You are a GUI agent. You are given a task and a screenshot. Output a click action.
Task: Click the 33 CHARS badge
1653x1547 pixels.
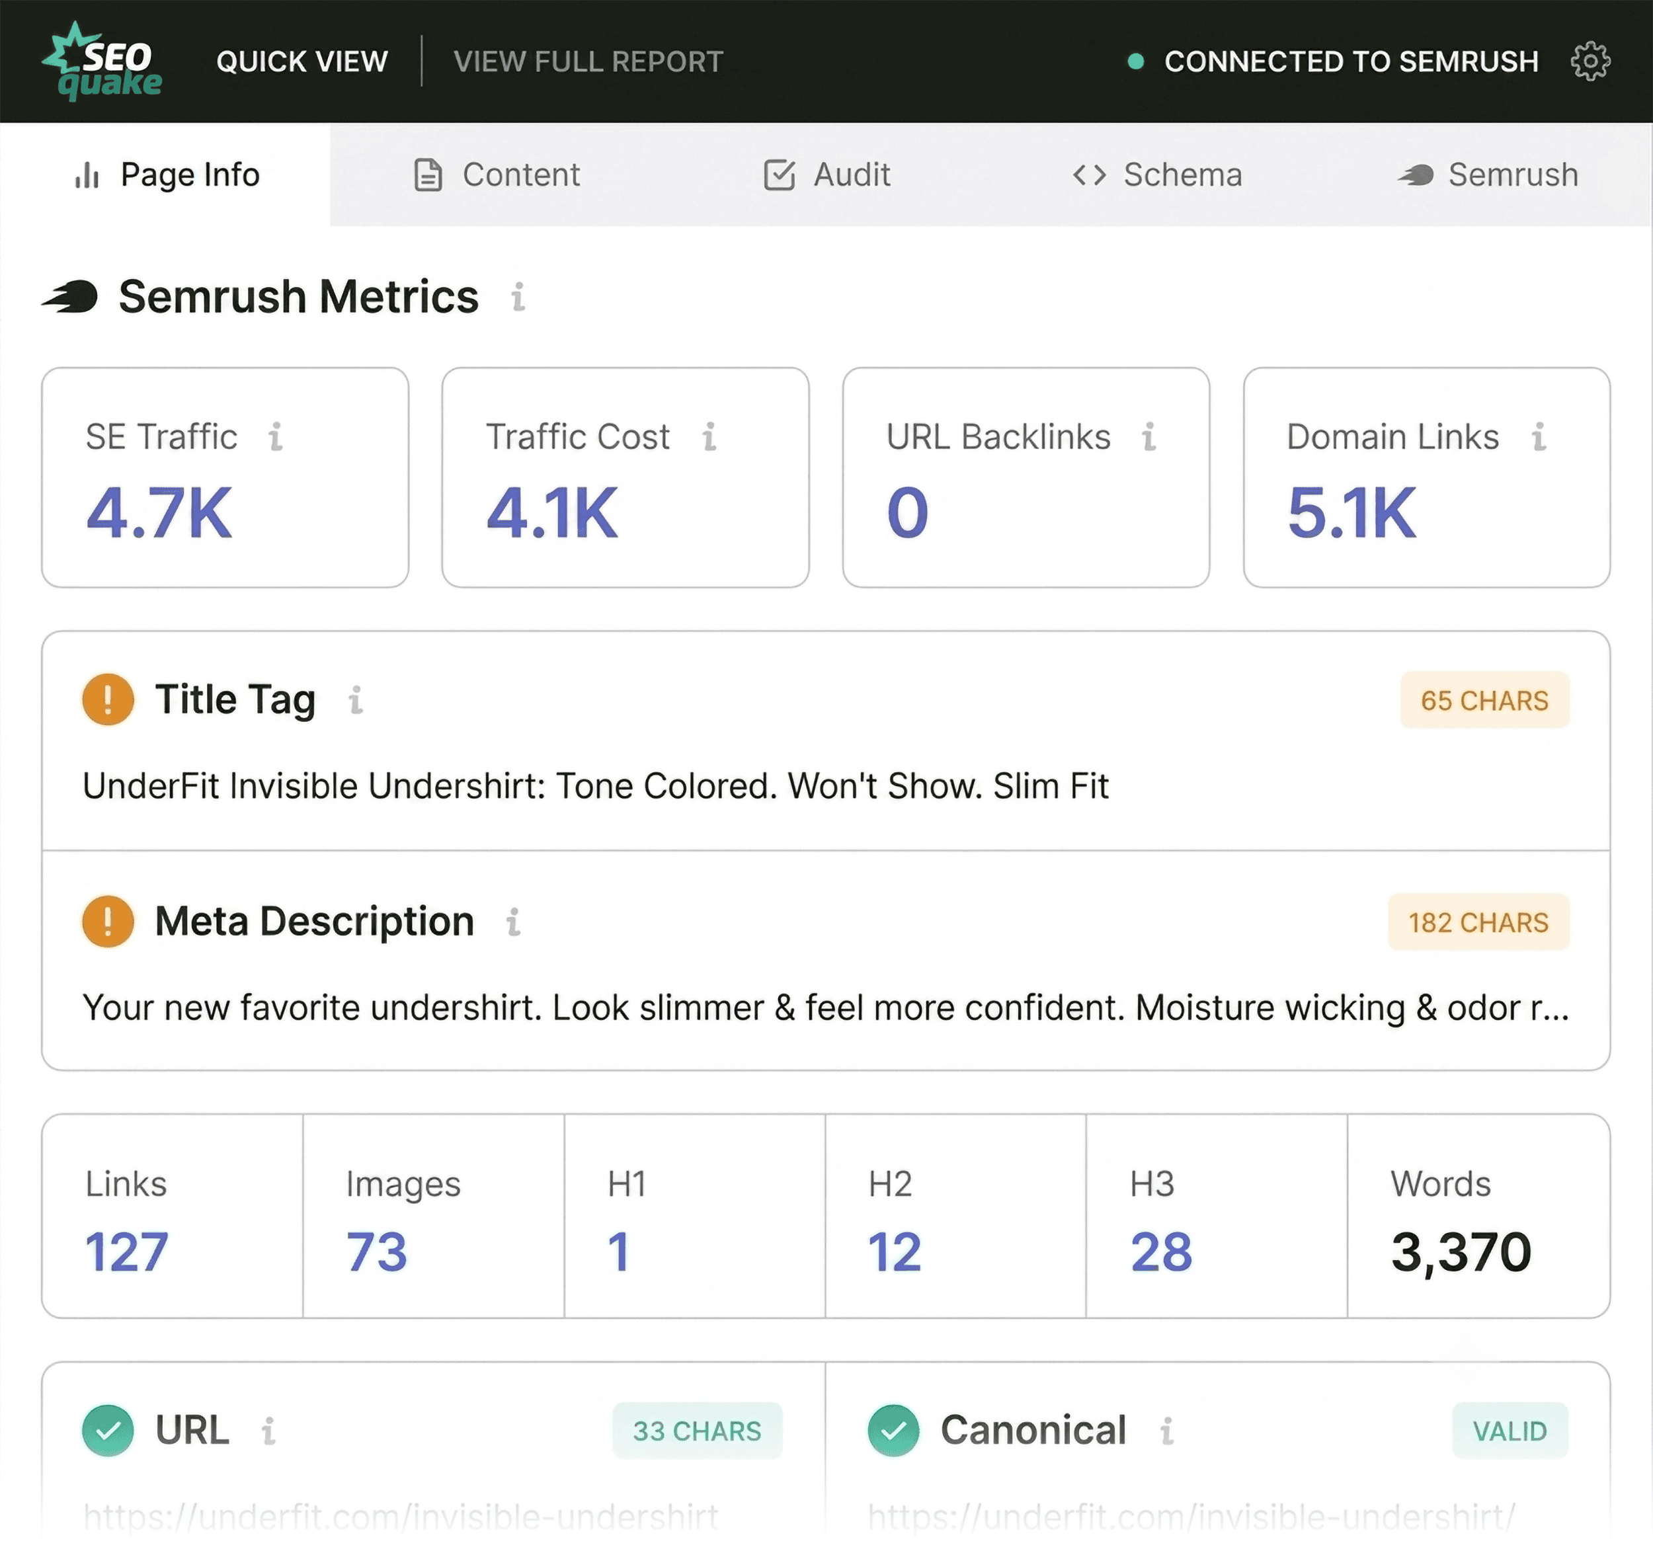[697, 1431]
